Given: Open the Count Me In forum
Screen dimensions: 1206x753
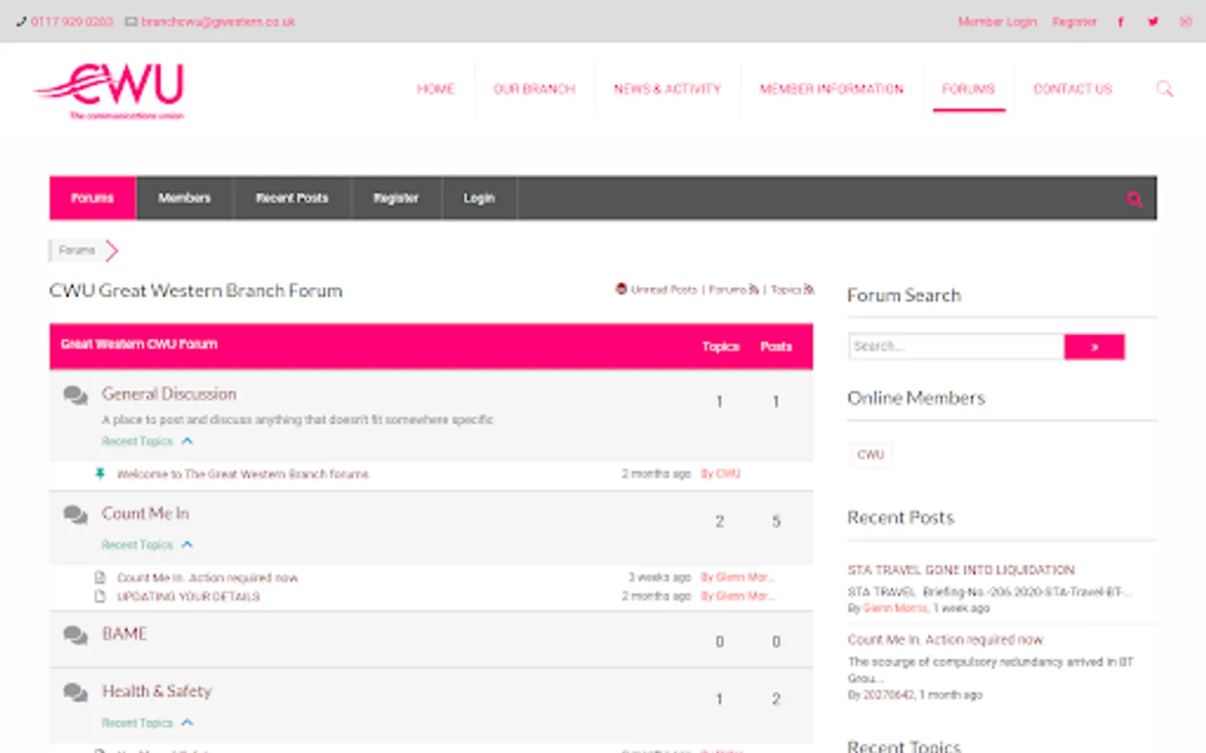Looking at the screenshot, I should pos(146,514).
